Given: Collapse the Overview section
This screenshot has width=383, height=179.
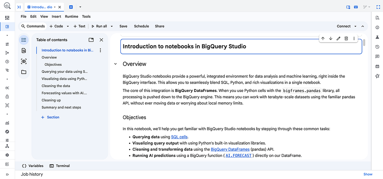Looking at the screenshot, I should (x=115, y=64).
